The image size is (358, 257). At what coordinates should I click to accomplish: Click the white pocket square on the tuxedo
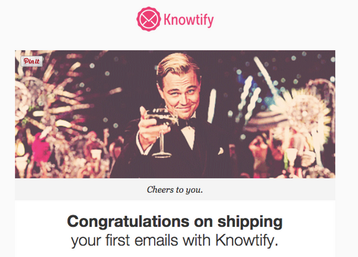point(221,151)
